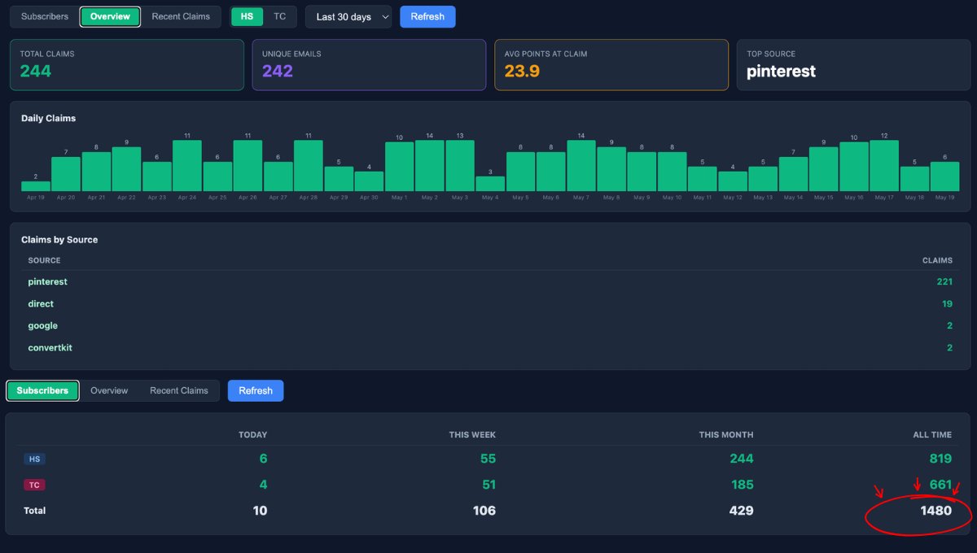Click the Apr 28 bar in Daily Claims
This screenshot has height=553, width=977.
point(309,166)
